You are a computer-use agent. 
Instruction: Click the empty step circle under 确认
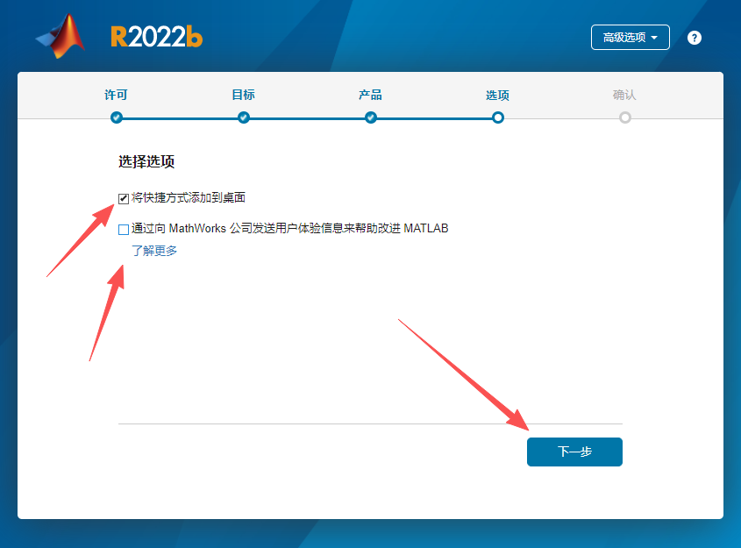tap(624, 117)
